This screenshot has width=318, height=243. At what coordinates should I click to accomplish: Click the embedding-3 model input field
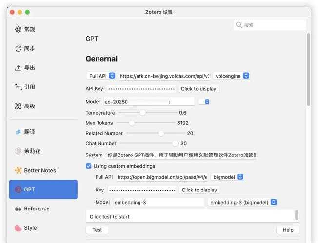click(159, 202)
